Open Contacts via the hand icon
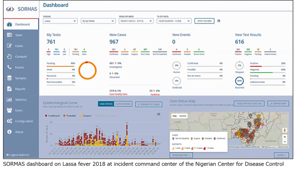This screenshot has width=294, height=192. 9,57
